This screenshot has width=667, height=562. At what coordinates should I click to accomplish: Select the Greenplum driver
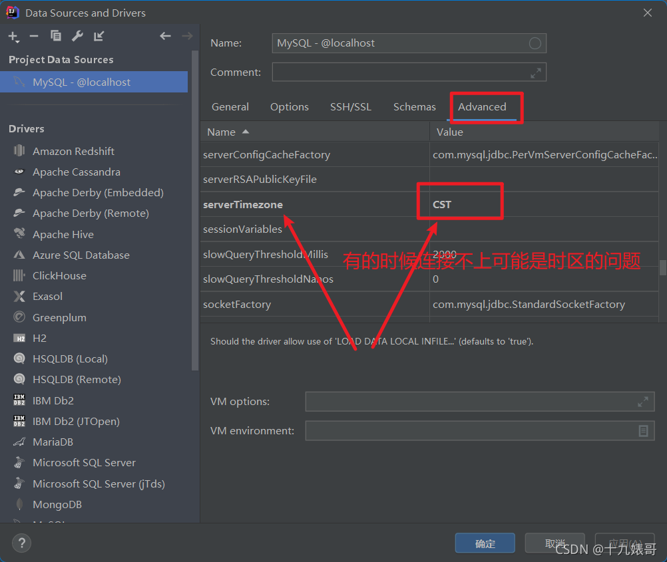59,317
